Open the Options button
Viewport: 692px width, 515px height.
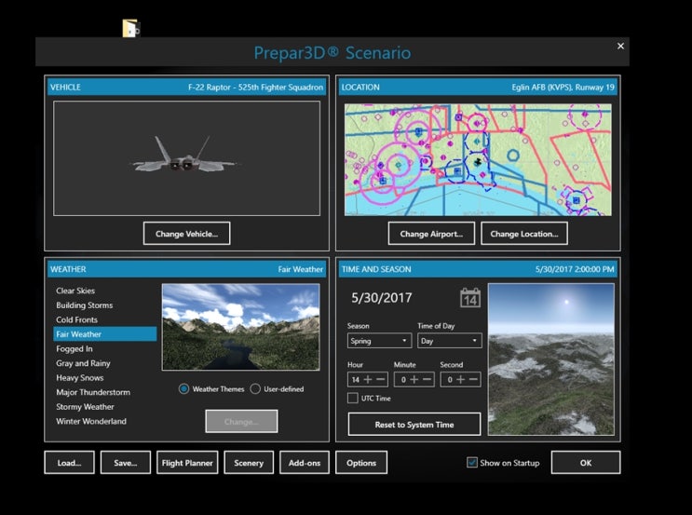click(361, 463)
